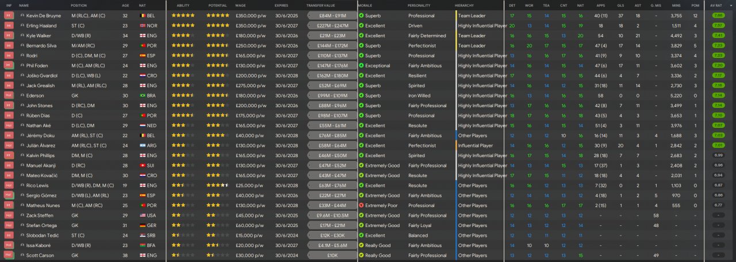
Task: Sort by the AGE column header
Action: tap(125, 5)
